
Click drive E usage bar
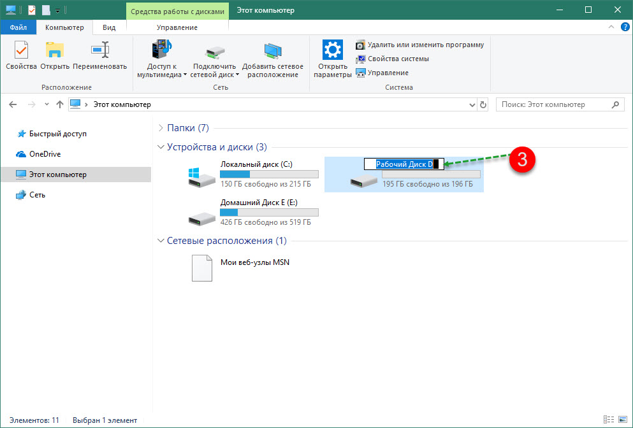269,212
